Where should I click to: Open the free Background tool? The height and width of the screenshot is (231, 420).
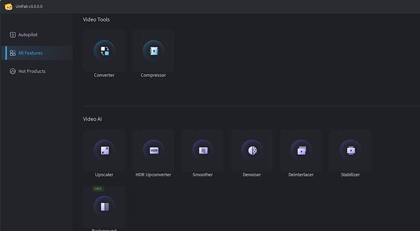pyautogui.click(x=104, y=206)
